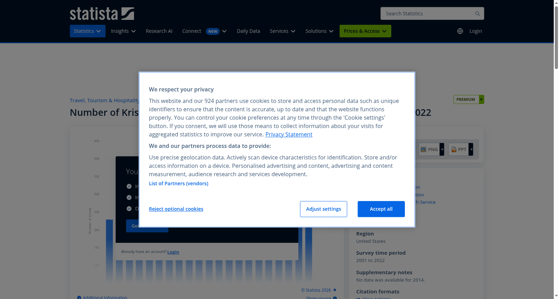This screenshot has height=299, width=559.
Task: Click the Statista 2026 copyright link
Action: pyautogui.click(x=316, y=290)
